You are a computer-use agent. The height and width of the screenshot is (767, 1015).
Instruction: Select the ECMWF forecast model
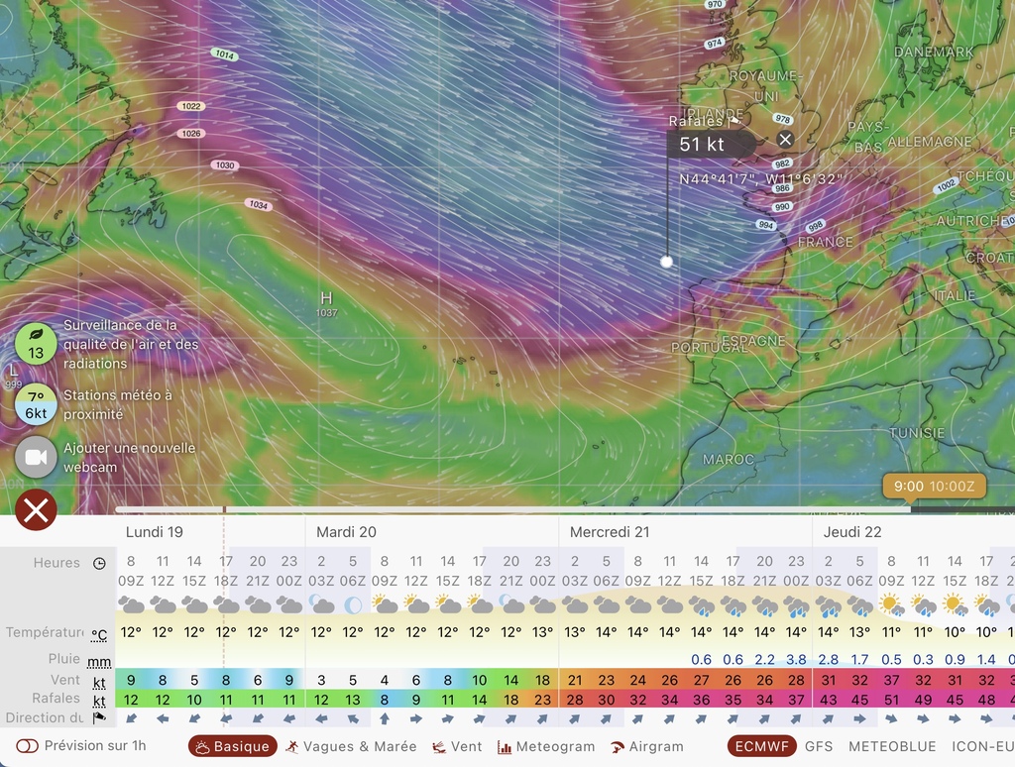[761, 746]
